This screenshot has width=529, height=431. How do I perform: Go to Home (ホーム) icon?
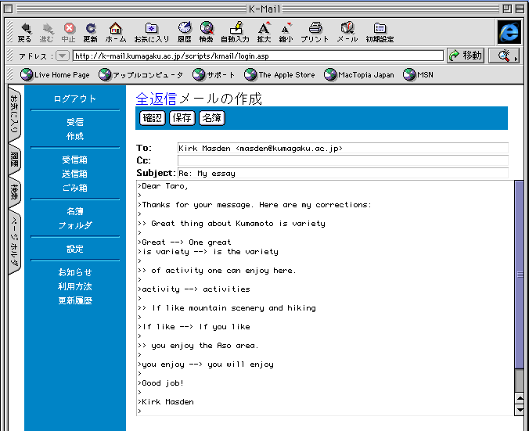point(116,32)
